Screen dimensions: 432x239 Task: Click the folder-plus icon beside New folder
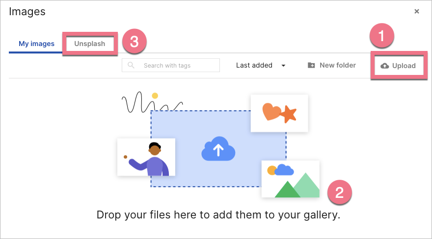pyautogui.click(x=311, y=65)
